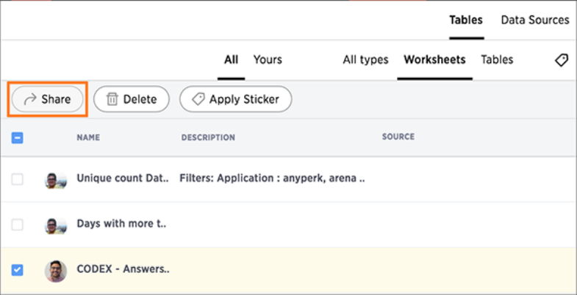Sort by the NAME column header
The width and height of the screenshot is (577, 295).
(x=88, y=137)
